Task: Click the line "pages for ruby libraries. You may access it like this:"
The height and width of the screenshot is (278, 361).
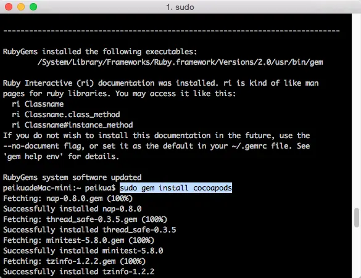Action: tap(120, 94)
